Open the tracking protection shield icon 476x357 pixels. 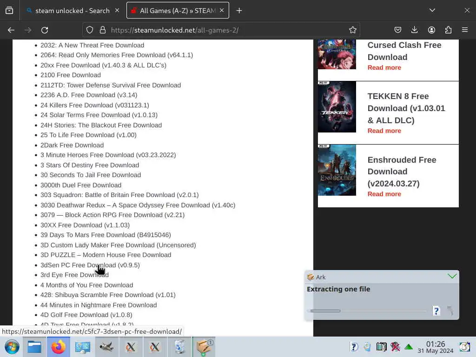(x=90, y=30)
